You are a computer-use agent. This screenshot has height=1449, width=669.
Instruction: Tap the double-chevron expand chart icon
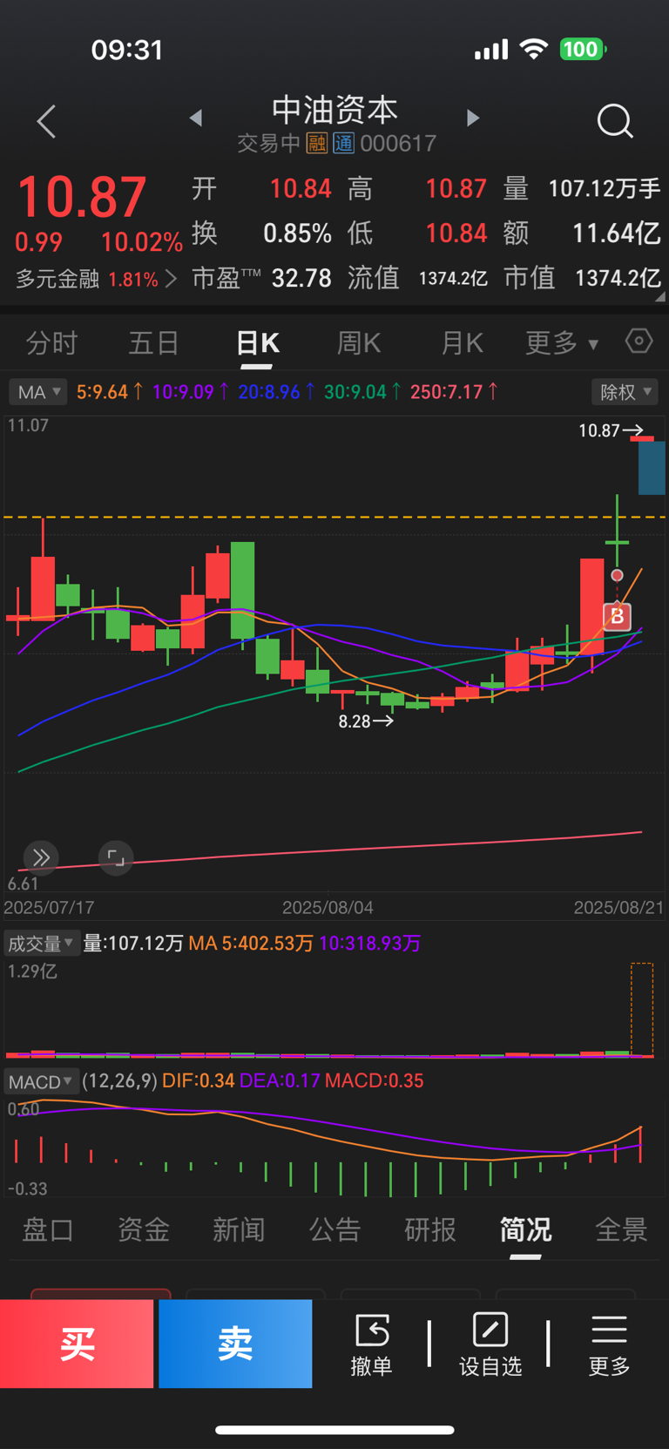coord(41,857)
